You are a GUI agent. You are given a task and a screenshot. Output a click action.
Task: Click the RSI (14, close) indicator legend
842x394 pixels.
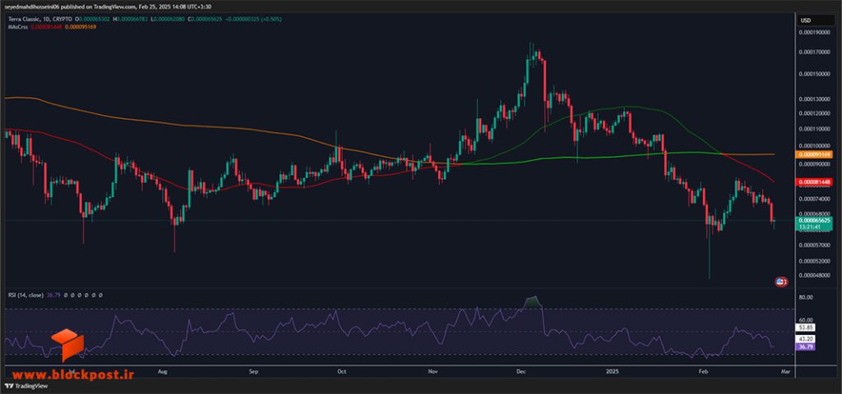tap(25, 295)
